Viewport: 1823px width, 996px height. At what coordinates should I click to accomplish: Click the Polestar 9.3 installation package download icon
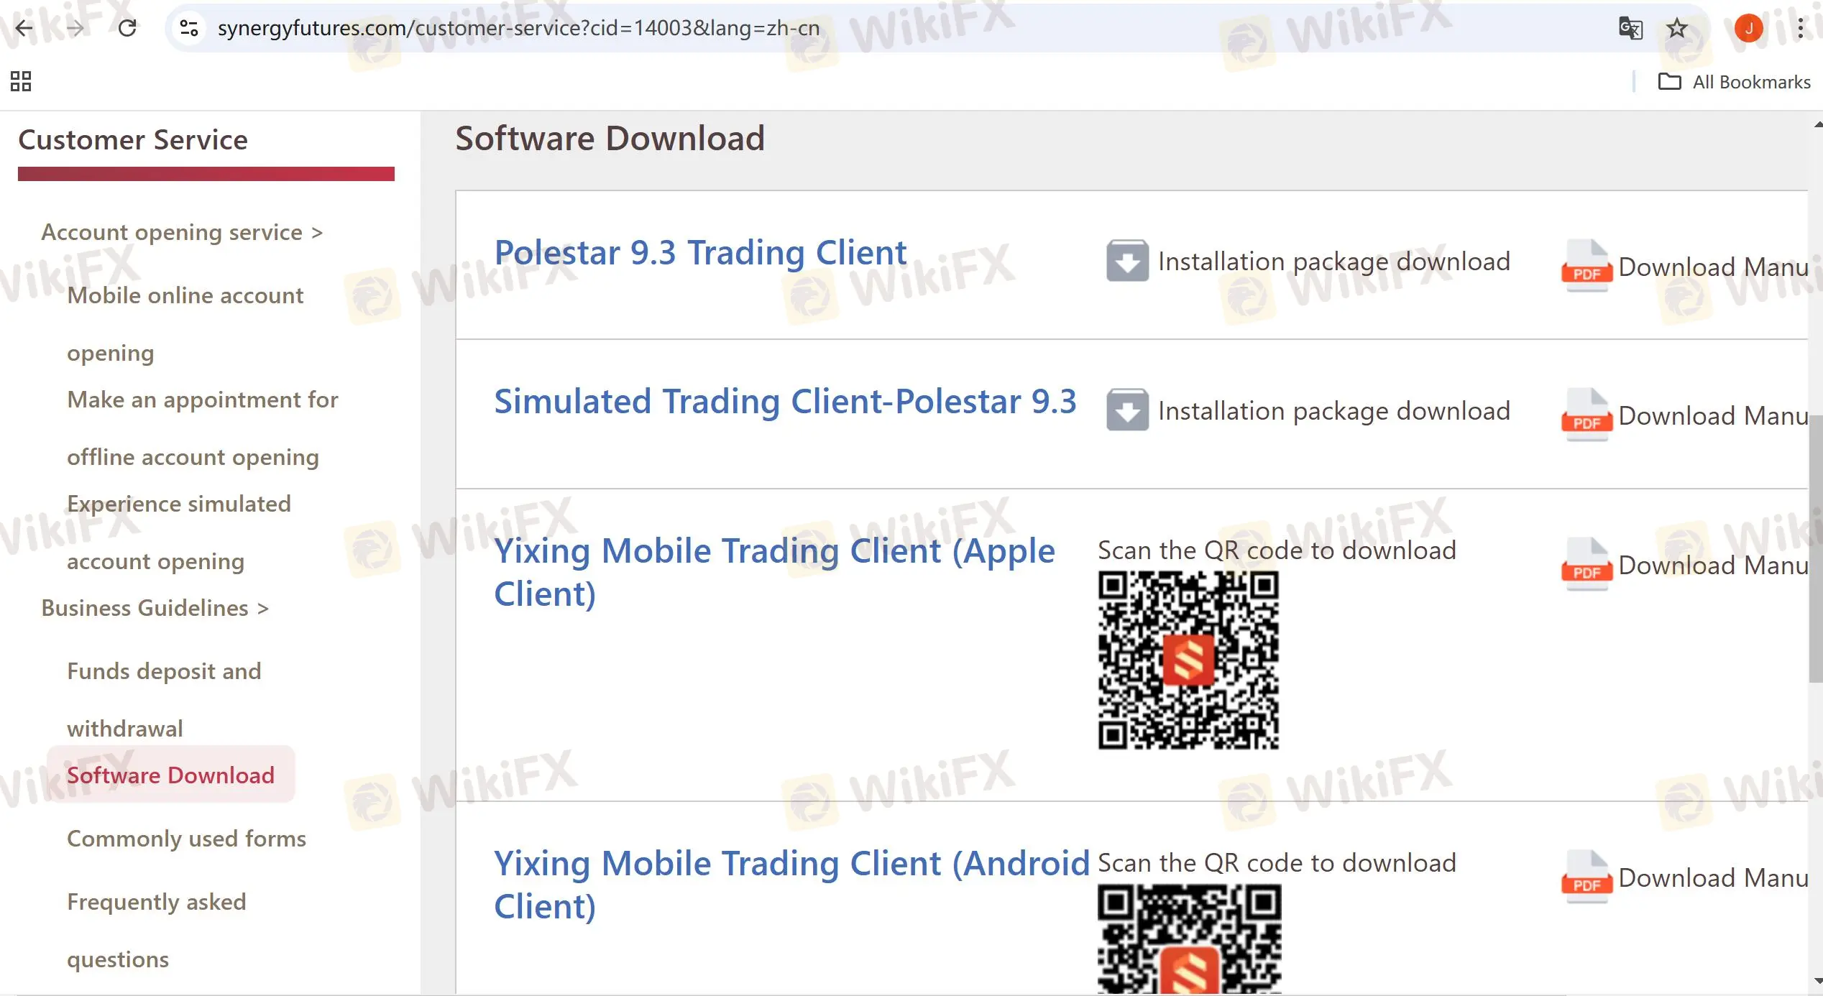click(x=1126, y=261)
